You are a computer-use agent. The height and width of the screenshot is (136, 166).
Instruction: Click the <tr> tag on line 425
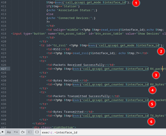(x=43, y=61)
